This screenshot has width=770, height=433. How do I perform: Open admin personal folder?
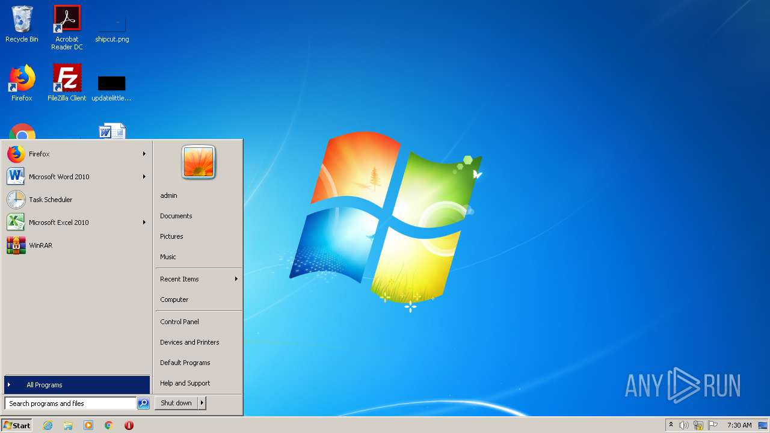coord(168,195)
